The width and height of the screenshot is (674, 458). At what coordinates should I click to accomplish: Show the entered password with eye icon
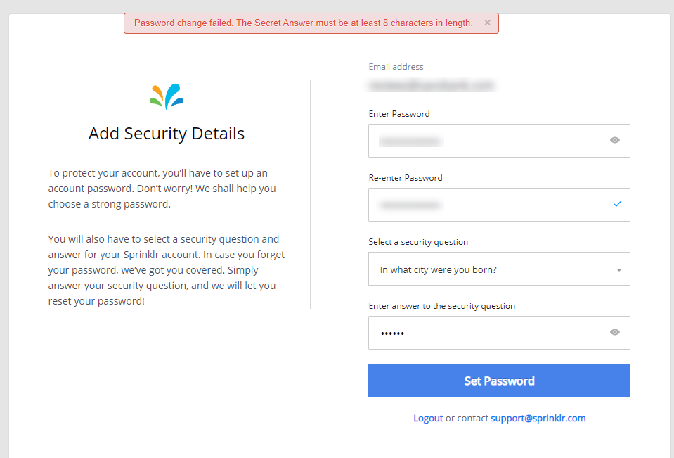tap(615, 140)
